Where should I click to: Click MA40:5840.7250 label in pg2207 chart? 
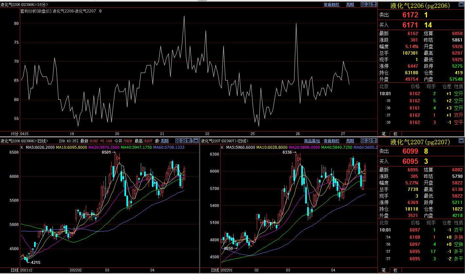pos(337,147)
